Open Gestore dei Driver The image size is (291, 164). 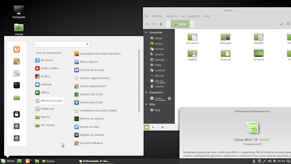[89, 94]
